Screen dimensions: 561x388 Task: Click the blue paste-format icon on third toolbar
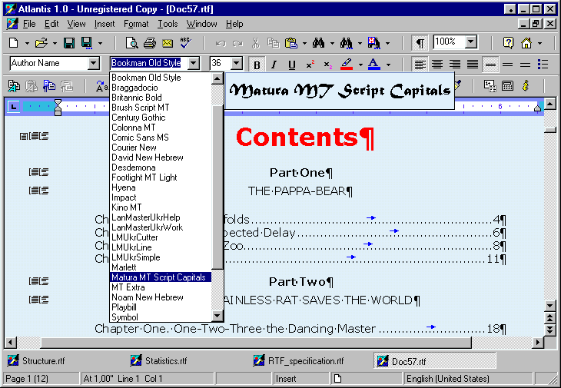point(49,86)
